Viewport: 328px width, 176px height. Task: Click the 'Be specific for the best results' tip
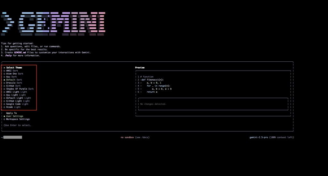pos(26,50)
